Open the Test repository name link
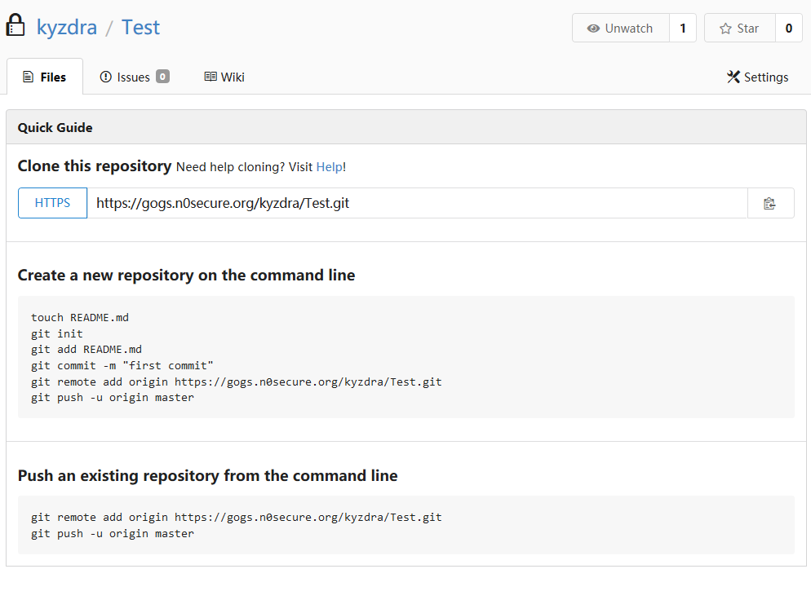The height and width of the screenshot is (591, 811). (140, 28)
